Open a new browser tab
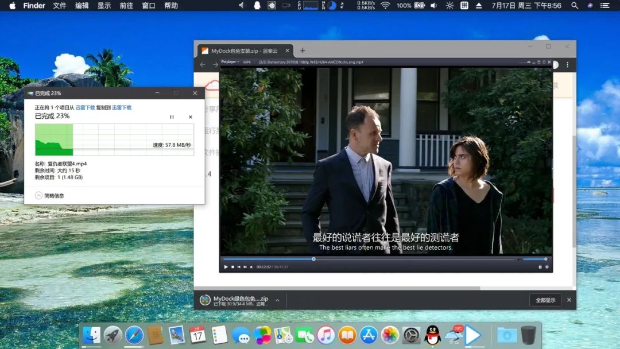 click(303, 51)
